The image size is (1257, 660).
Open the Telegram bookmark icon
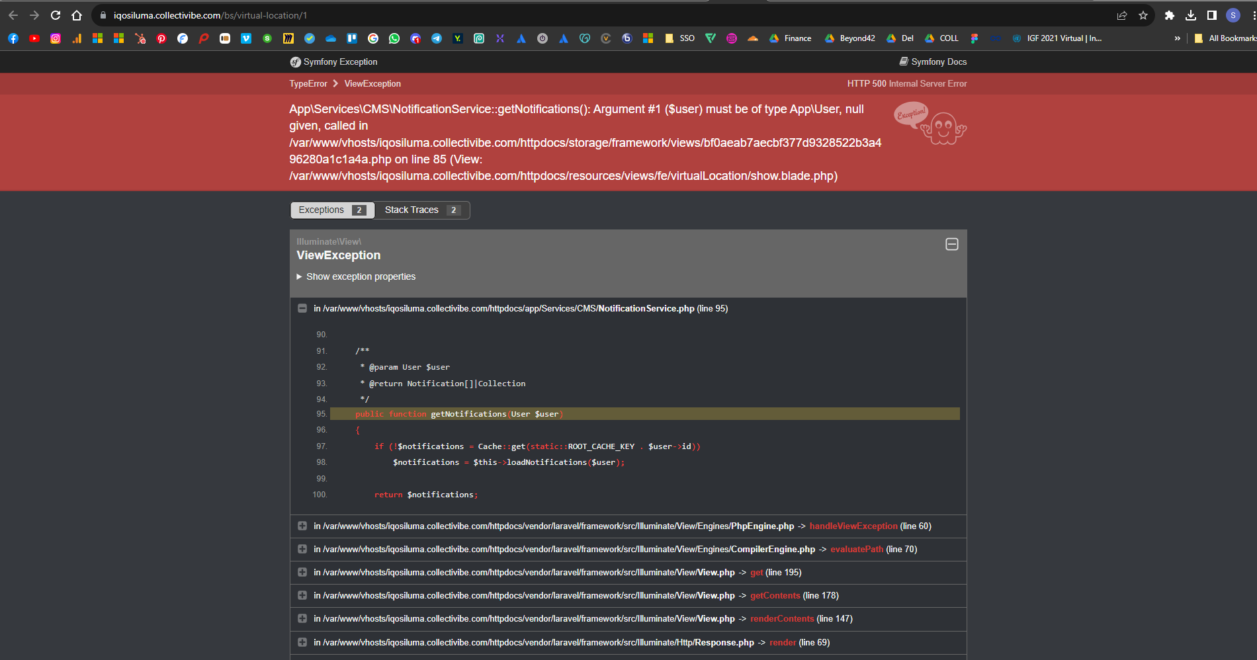pos(437,38)
